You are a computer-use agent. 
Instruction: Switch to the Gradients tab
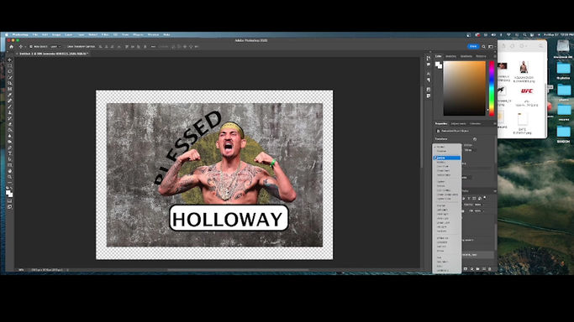[466, 56]
